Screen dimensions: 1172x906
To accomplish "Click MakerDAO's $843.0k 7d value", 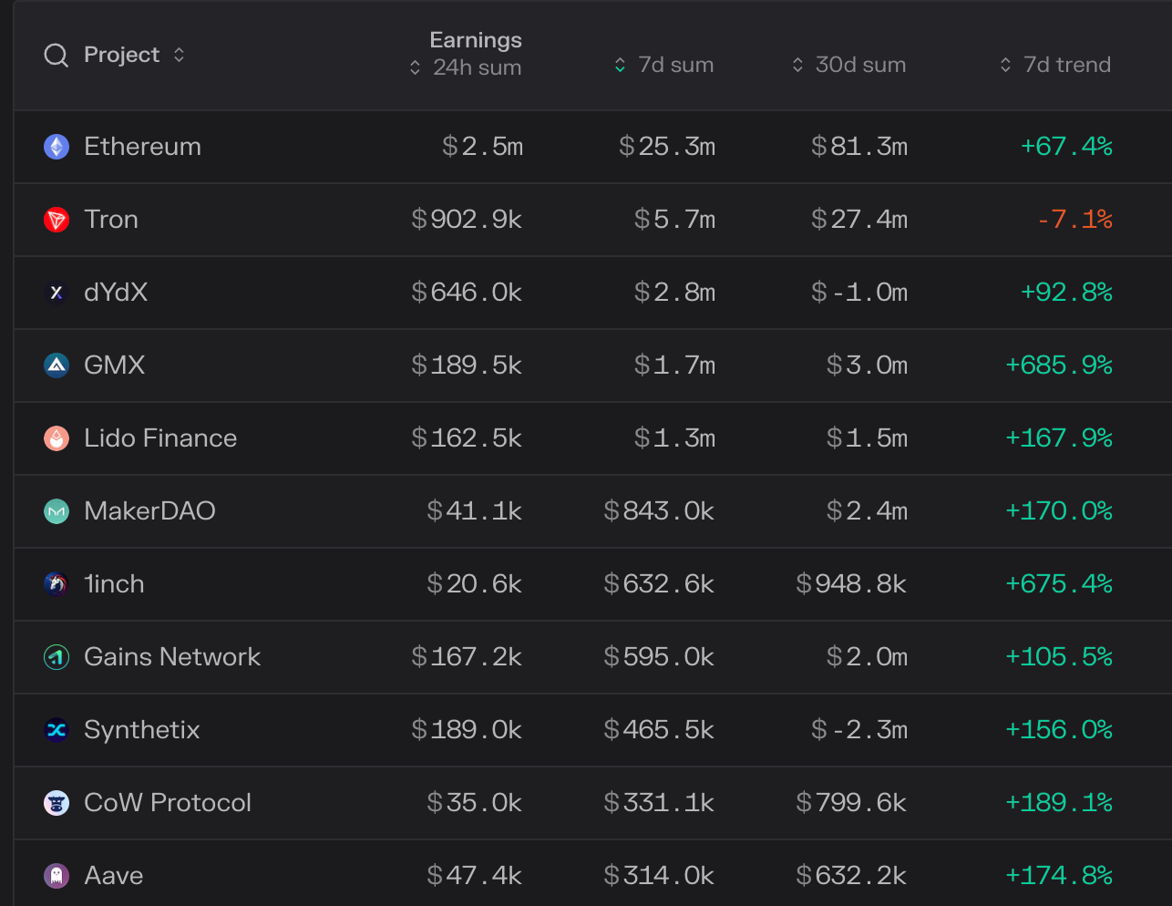I will click(x=659, y=511).
